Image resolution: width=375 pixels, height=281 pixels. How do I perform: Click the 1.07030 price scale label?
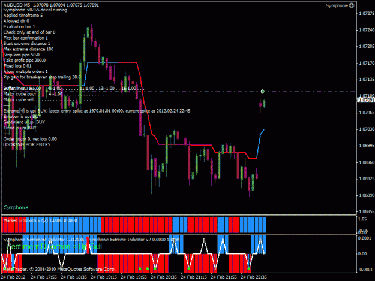click(x=367, y=129)
